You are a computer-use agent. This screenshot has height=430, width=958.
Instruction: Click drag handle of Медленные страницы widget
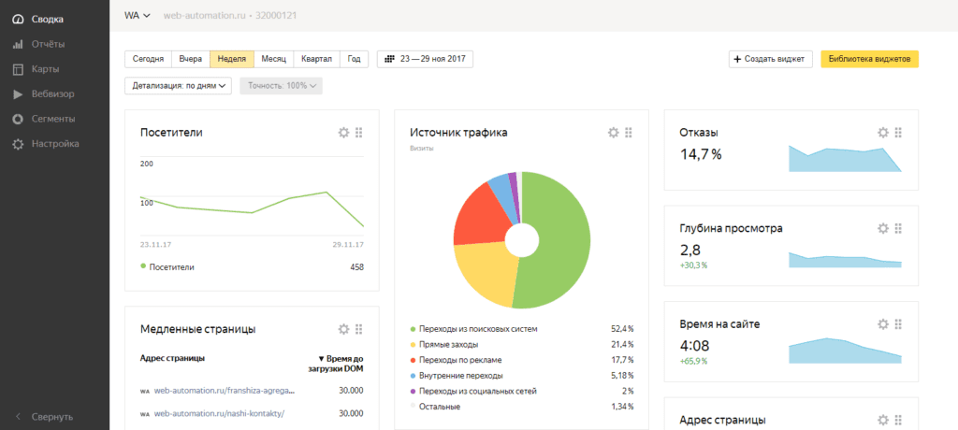[358, 329]
